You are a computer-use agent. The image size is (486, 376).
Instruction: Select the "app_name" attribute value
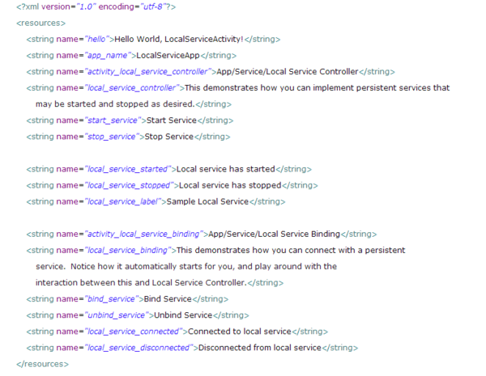click(108, 56)
